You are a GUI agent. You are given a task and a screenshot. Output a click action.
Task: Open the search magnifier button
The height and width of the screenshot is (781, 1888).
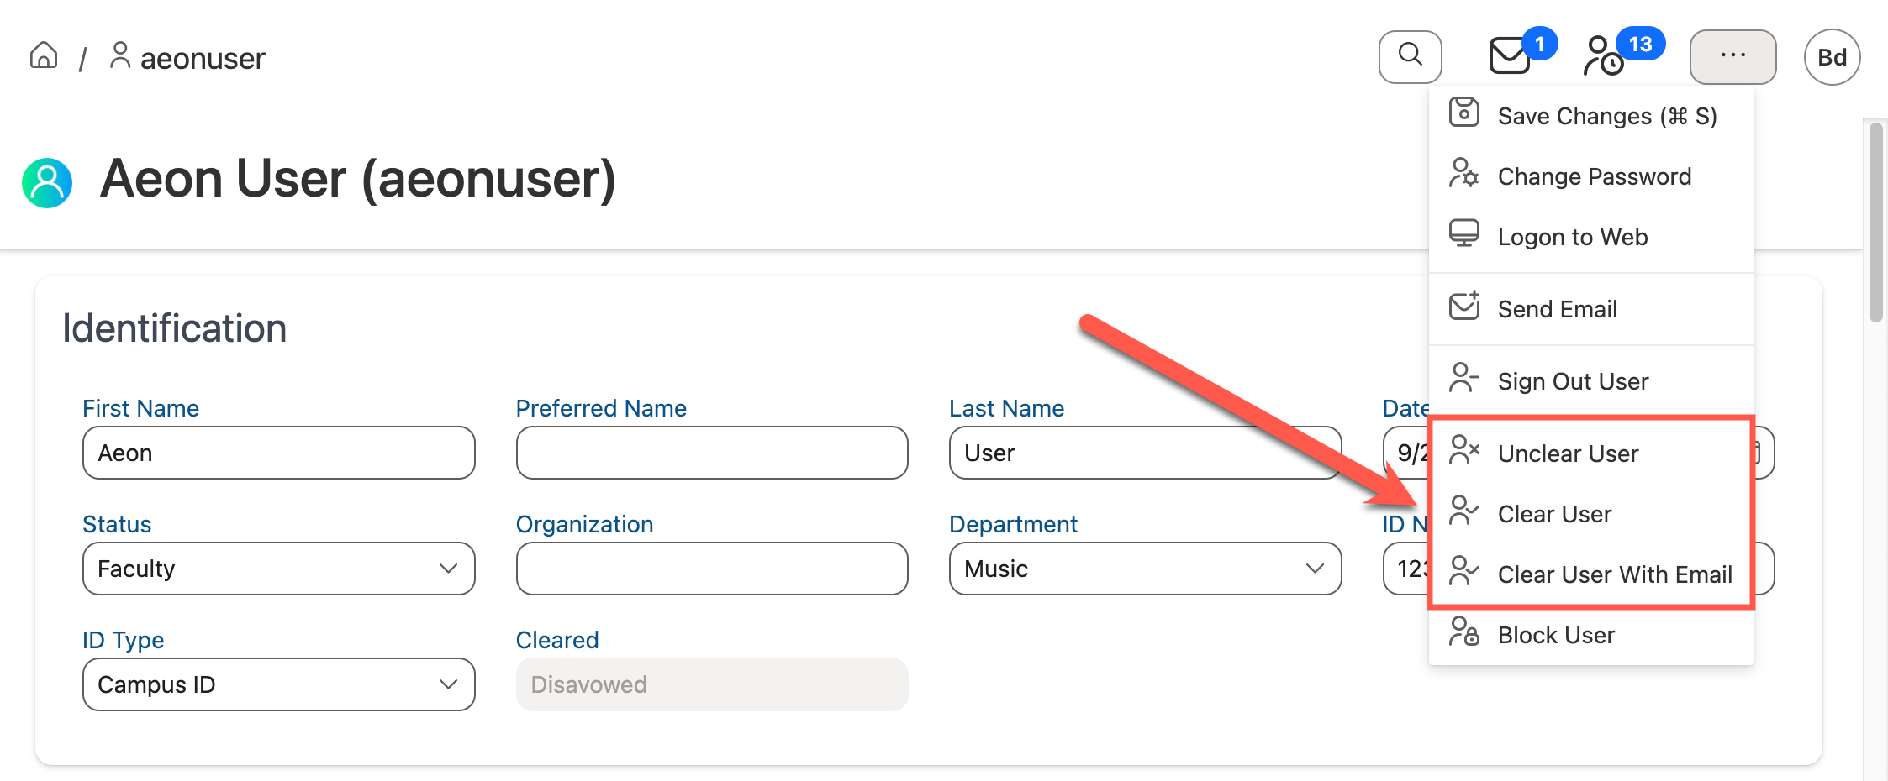click(1410, 56)
